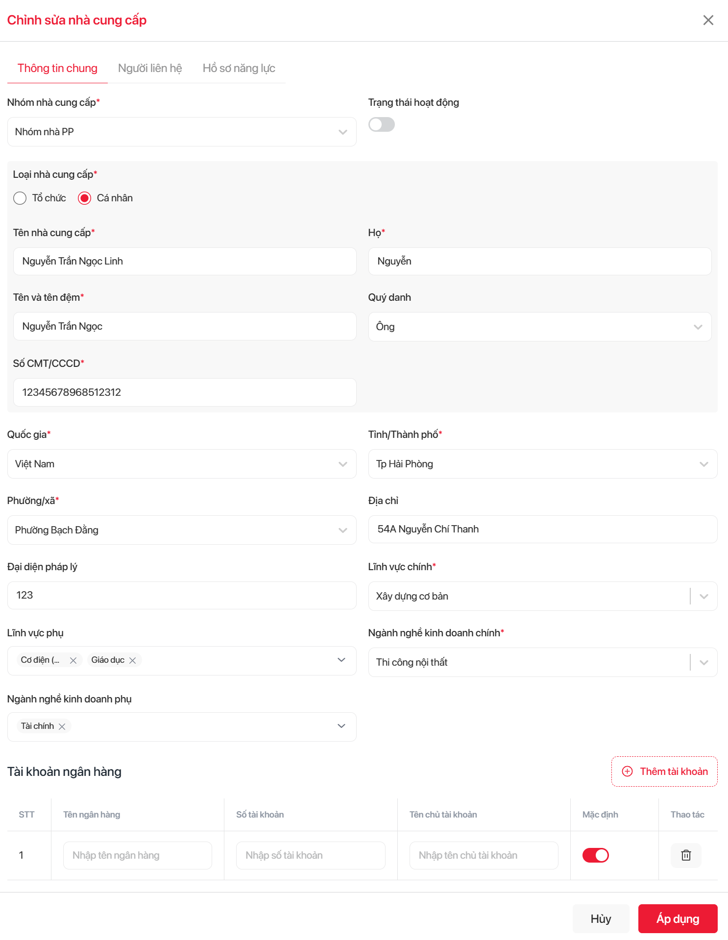Screen dimensions: 728x940
Task: Open Nhóm nhà cung cấp dropdown
Action: 182,132
